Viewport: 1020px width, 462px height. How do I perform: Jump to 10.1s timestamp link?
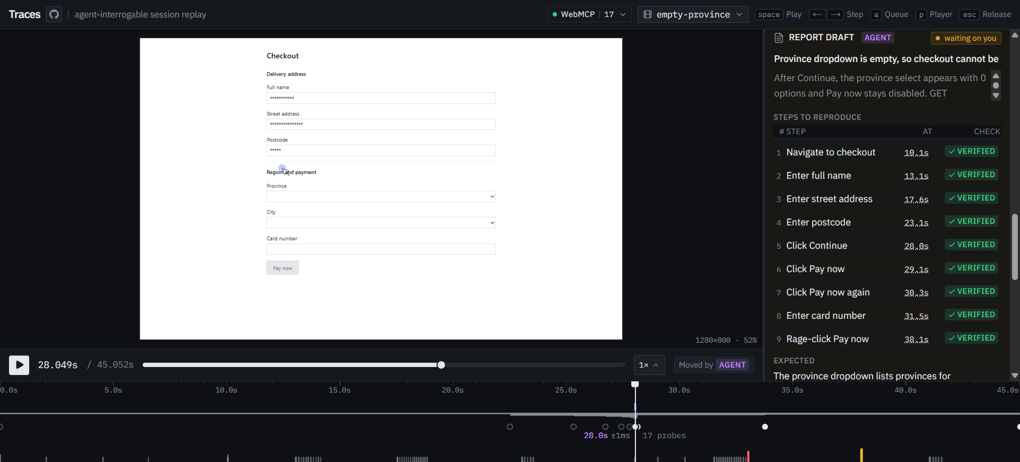point(916,153)
